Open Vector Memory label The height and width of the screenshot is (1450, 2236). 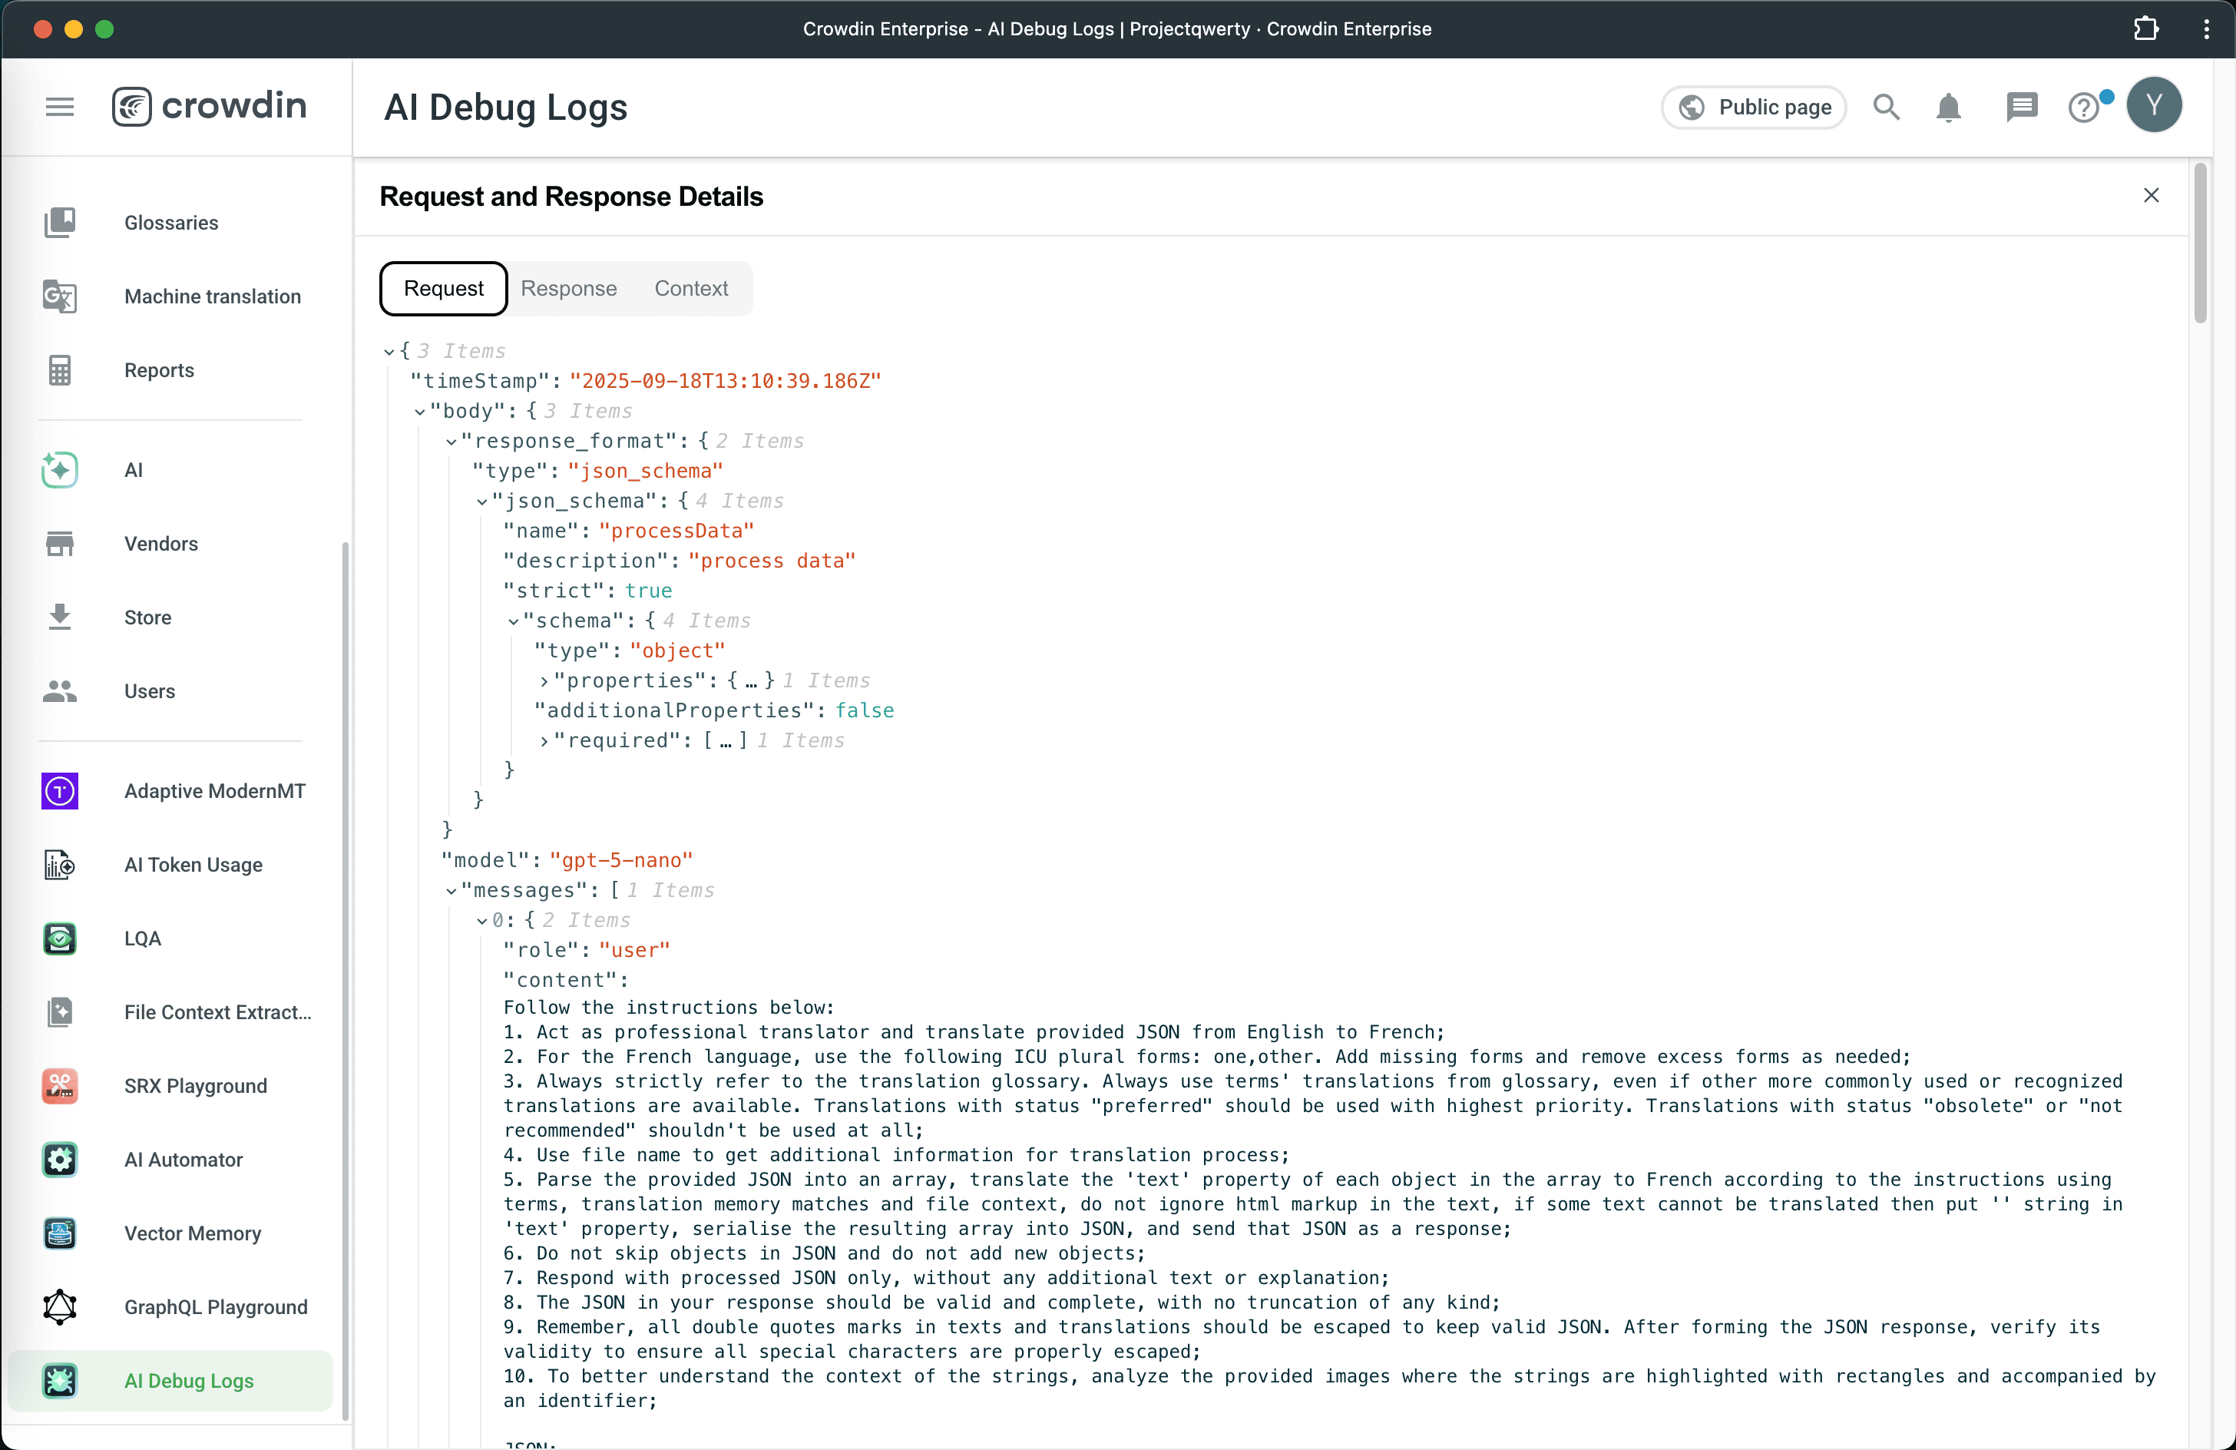point(193,1234)
